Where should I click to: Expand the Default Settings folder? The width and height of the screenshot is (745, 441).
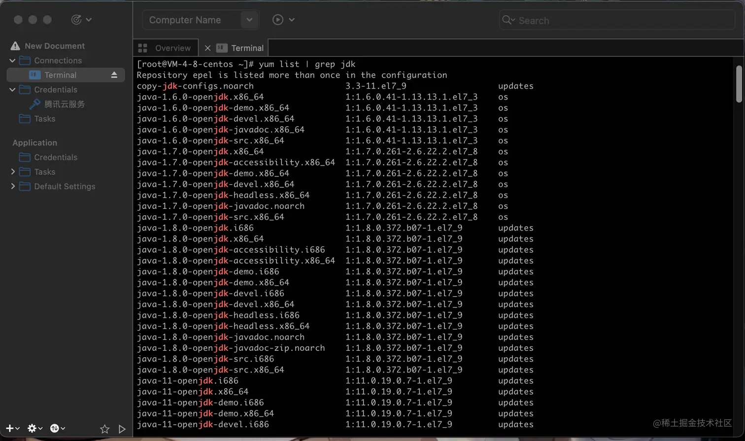(13, 186)
